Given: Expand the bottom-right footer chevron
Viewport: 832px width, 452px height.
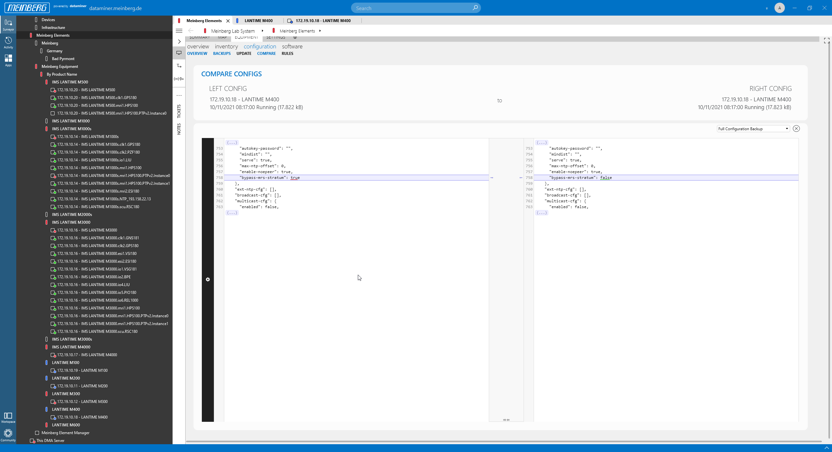Looking at the screenshot, I should [x=826, y=448].
